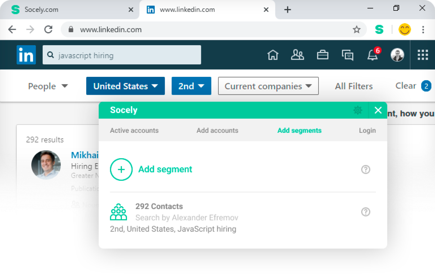Open the Active accounts tab
This screenshot has width=435, height=274.
[134, 130]
